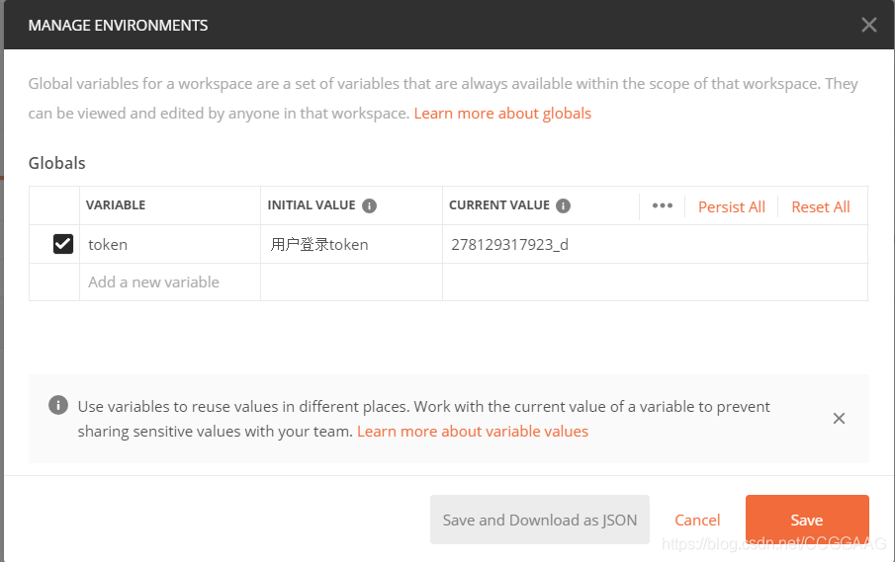Uncheck the token variable checkbox
This screenshot has height=562, width=895.
tap(62, 244)
